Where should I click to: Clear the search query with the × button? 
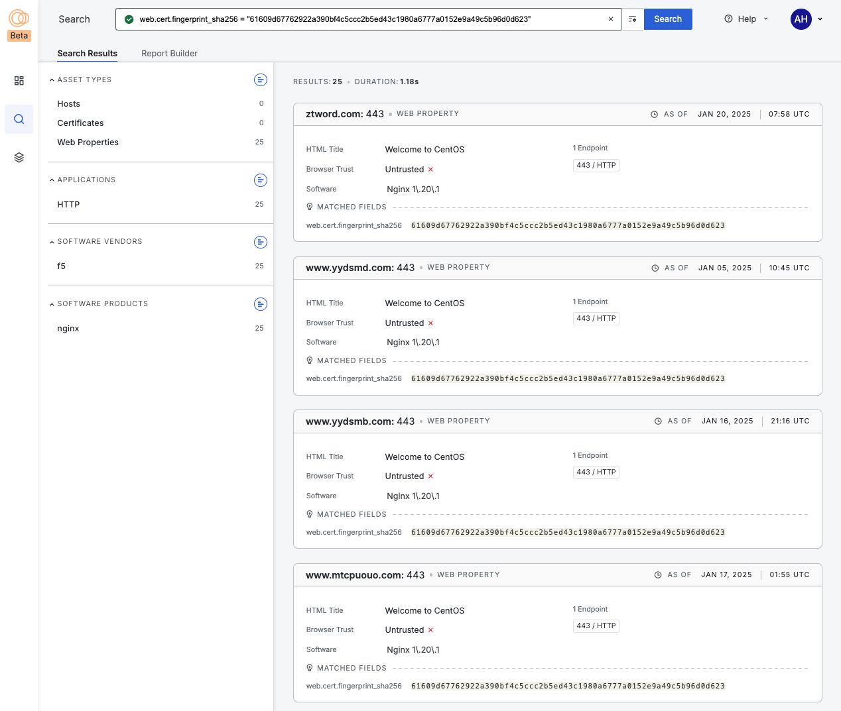[610, 19]
